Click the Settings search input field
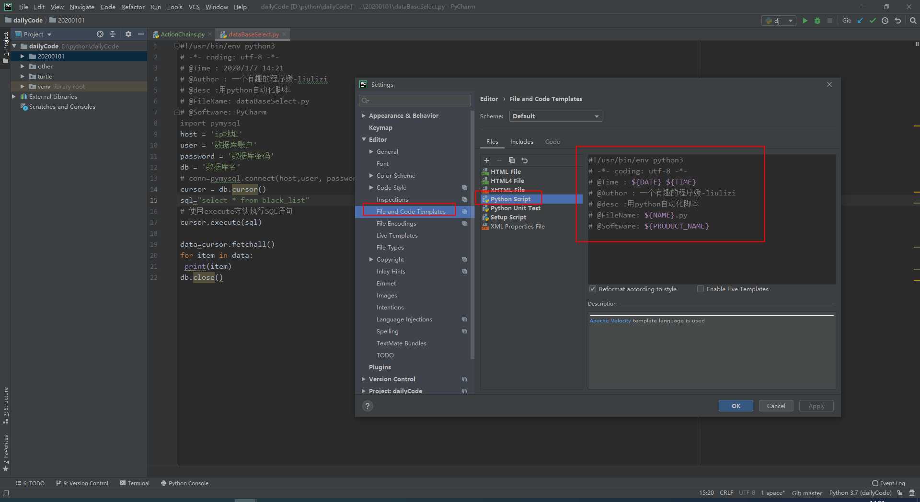The width and height of the screenshot is (920, 502). [415, 101]
